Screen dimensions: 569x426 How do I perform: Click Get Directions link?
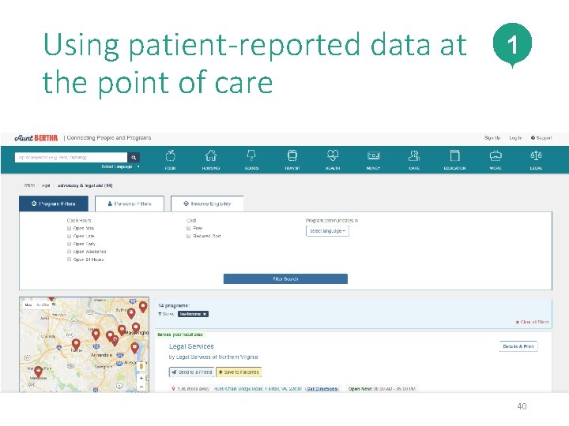tap(322, 389)
